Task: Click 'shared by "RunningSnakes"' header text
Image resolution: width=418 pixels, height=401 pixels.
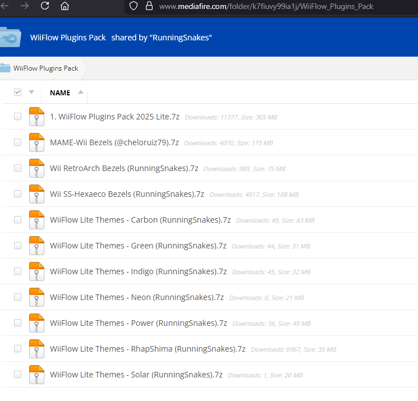Action: (x=162, y=38)
